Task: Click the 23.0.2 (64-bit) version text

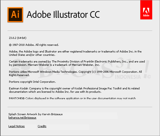Action: [x=18, y=38]
